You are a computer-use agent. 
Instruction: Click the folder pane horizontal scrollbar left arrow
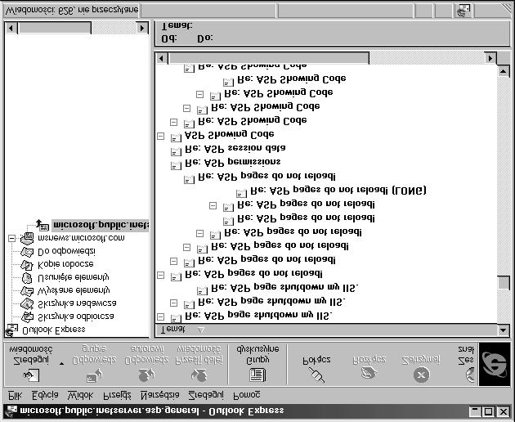click(11, 28)
